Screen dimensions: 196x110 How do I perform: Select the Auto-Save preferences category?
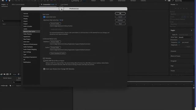pyautogui.click(x=26, y=42)
